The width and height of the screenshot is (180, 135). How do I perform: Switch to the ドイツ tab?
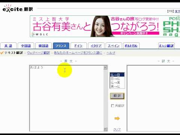pyautogui.click(x=78, y=46)
